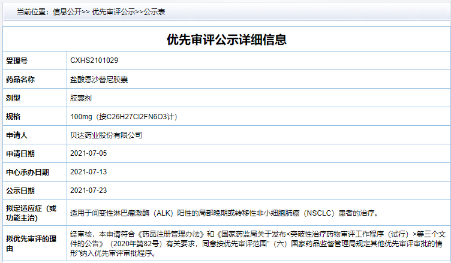Image resolution: width=451 pixels, height=263 pixels.
Task: Click the 受理号 row label
Action: [17, 61]
